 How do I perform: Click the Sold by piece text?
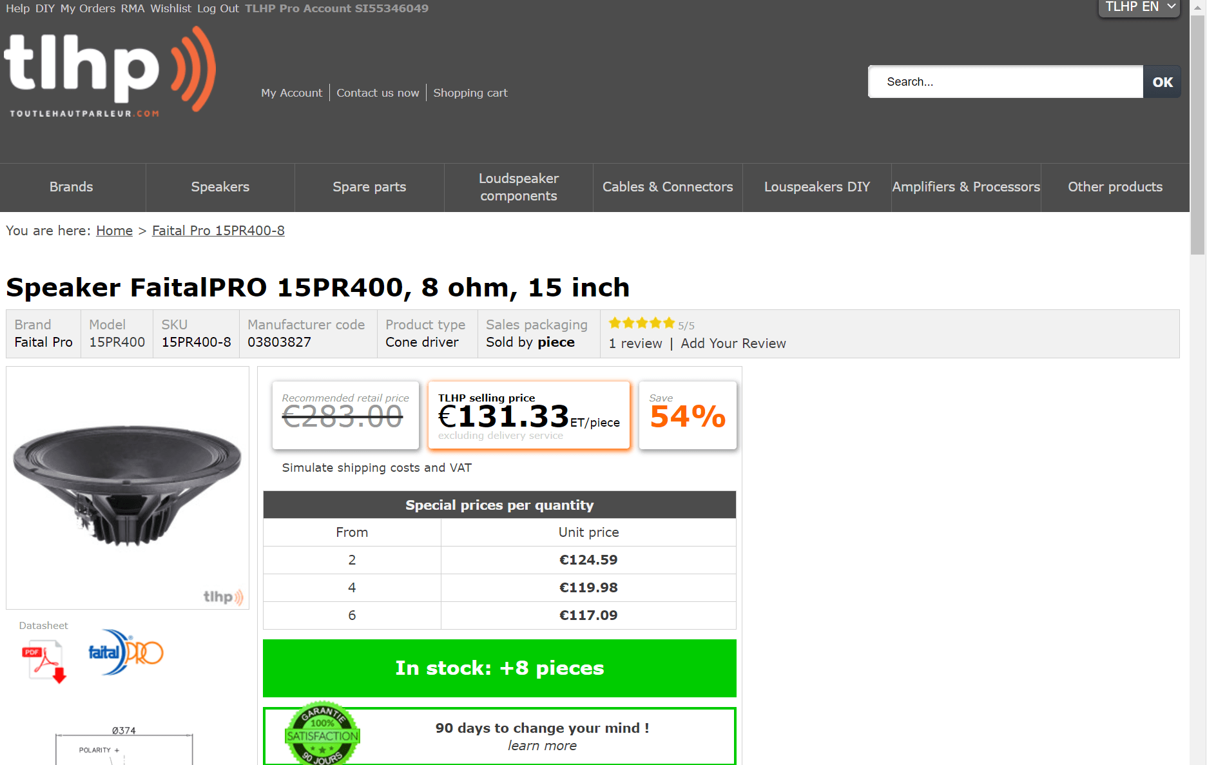[530, 342]
